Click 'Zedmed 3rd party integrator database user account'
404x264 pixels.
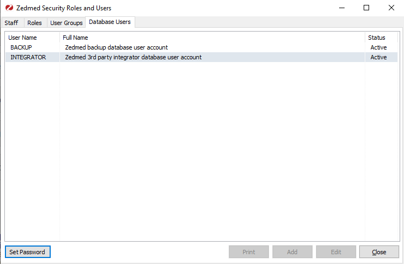click(133, 57)
